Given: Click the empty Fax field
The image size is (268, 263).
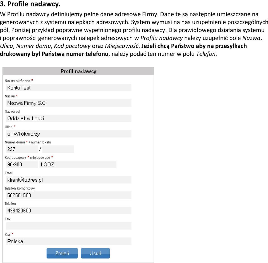Looking at the screenshot, I should pos(69,226).
